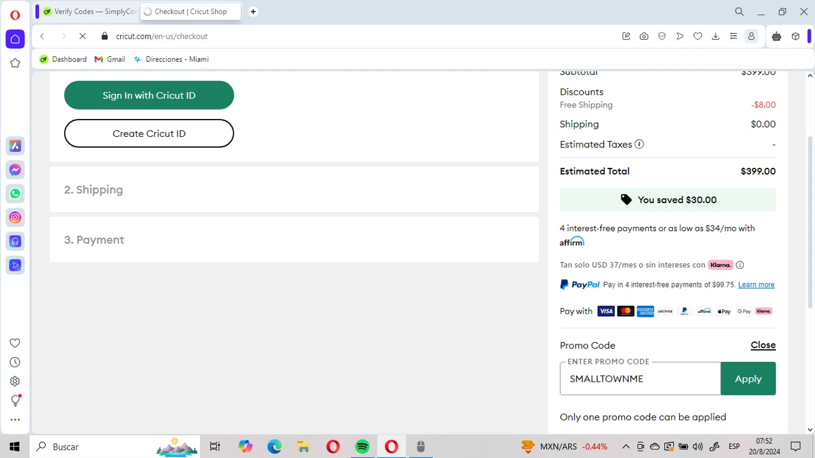Open File Explorer from taskbar
The image size is (815, 458).
pos(304,447)
